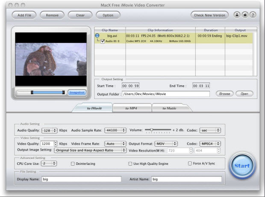Image resolution: width=265 pixels, height=197 pixels.
Task: Enable Use High Quality Engine checkbox
Action: (130, 164)
